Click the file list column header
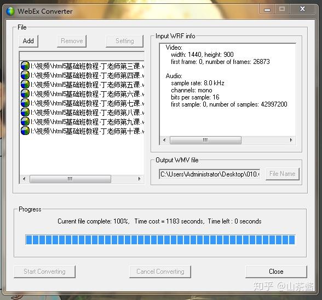Viewport: 322px width, 300px height. coord(82,56)
